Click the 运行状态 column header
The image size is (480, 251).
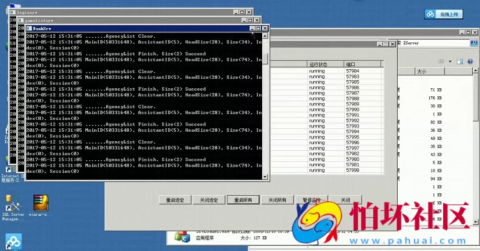pyautogui.click(x=325, y=64)
